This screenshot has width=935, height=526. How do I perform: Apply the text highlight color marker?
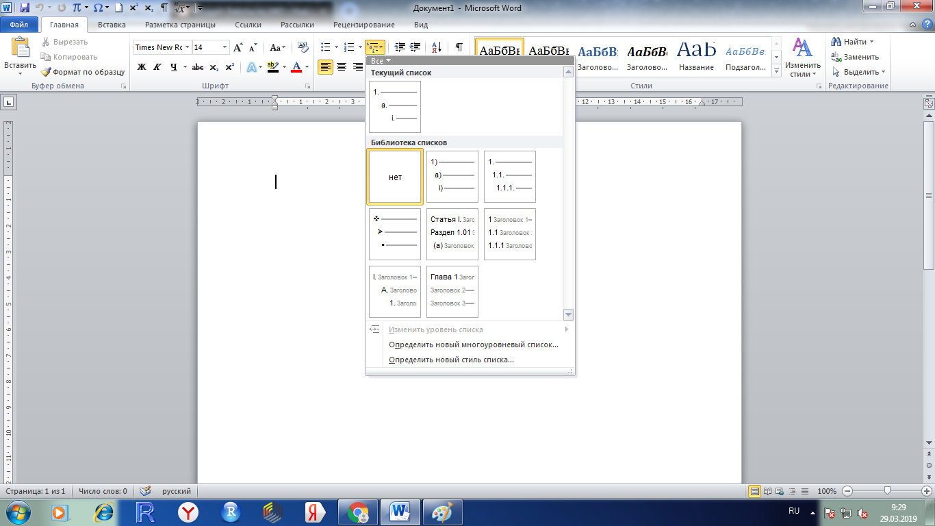[x=272, y=67]
